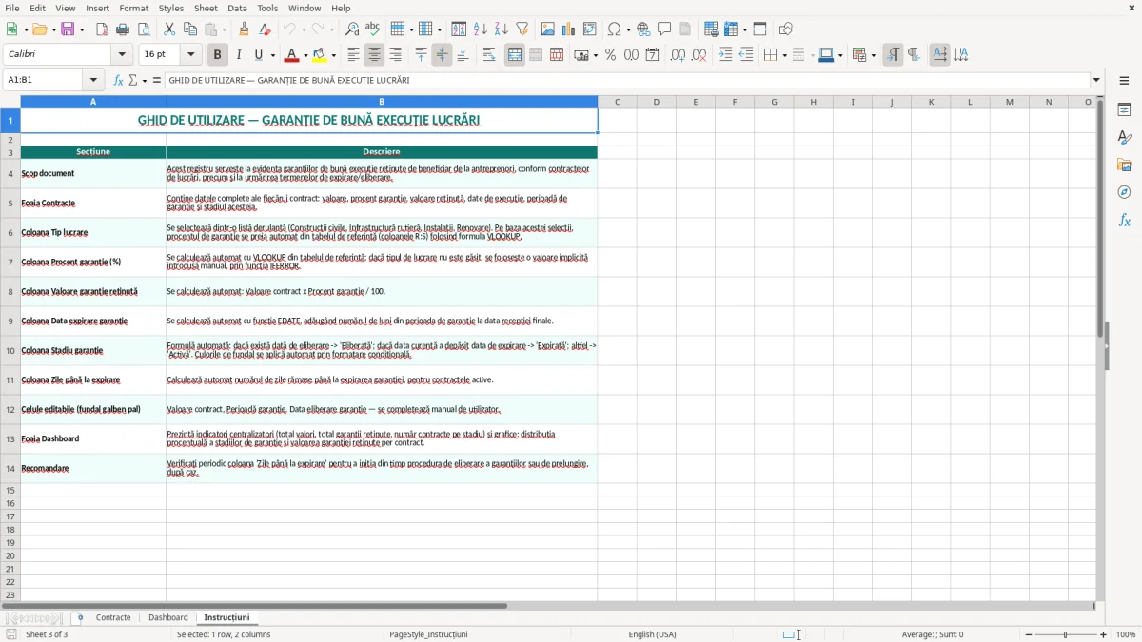Select column B header
This screenshot has width=1142, height=642.
pos(382,102)
